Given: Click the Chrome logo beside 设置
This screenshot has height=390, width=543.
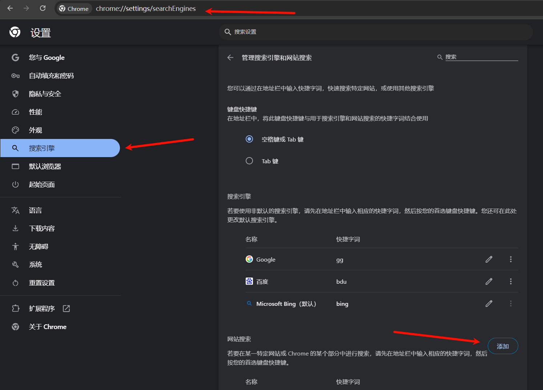Looking at the screenshot, I should click(15, 32).
